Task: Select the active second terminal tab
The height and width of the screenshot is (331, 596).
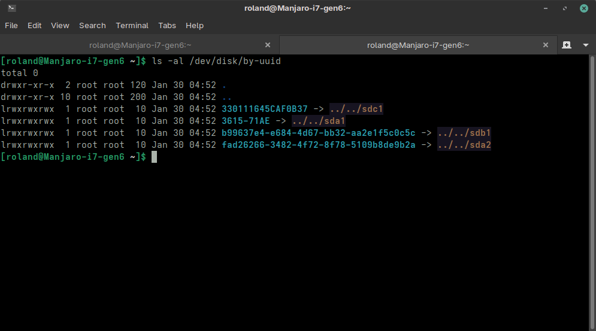Action: 417,45
